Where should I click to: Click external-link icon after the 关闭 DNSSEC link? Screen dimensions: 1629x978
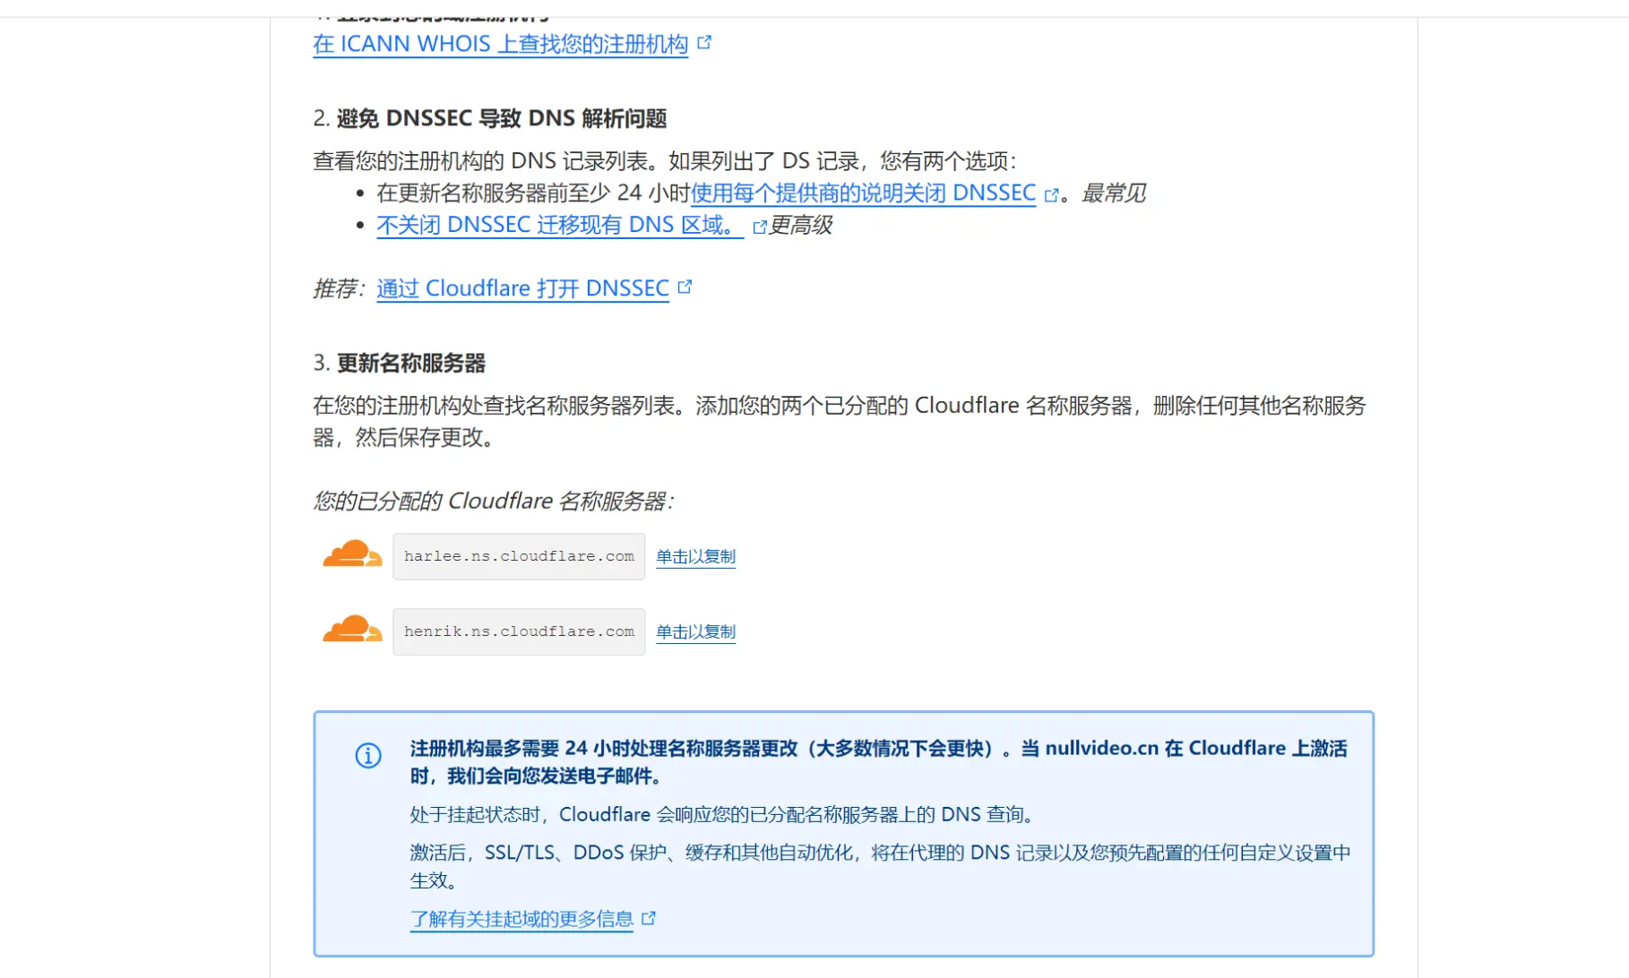[1051, 195]
